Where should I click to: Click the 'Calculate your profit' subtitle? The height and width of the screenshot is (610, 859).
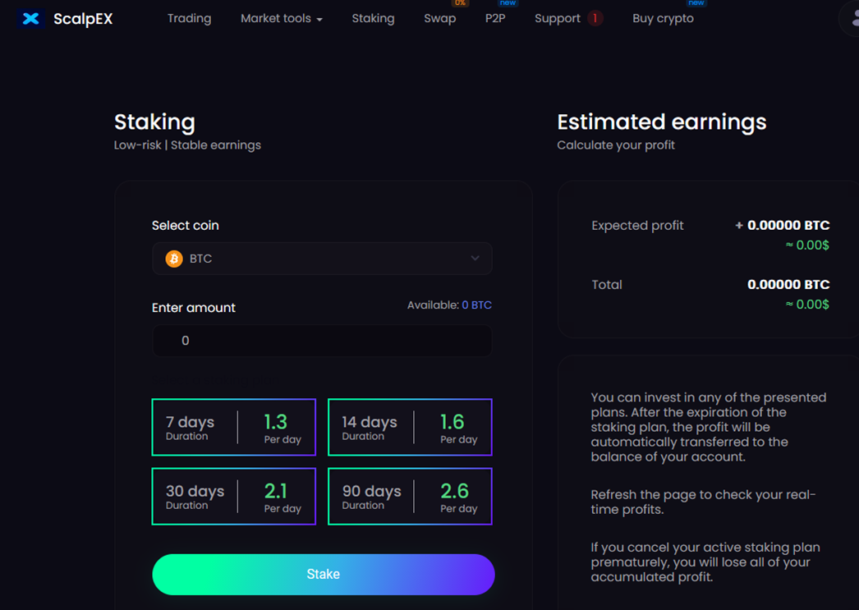[x=616, y=145]
